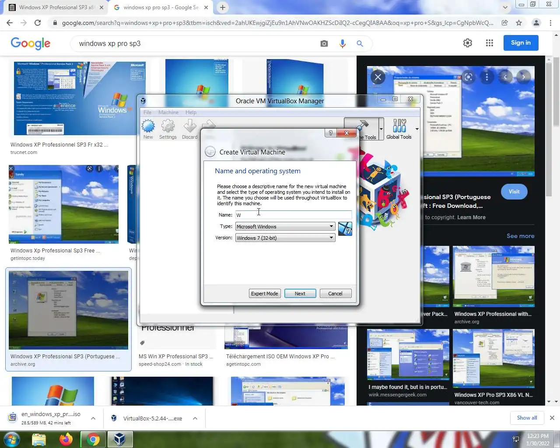Open Windows XP Pro SP3 X86 VL related image
The height and width of the screenshot is (448, 560).
pyautogui.click(x=493, y=359)
